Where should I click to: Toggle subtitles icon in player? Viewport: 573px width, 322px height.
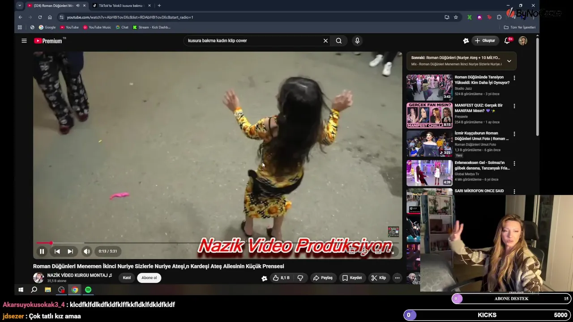coord(352,251)
